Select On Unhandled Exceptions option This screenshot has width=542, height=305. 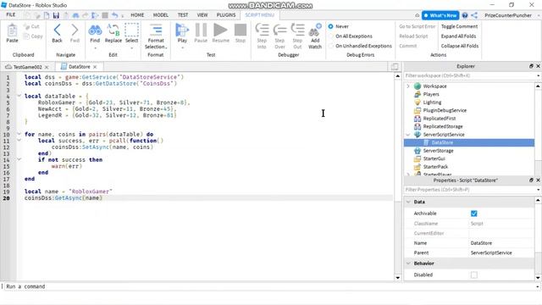point(331,46)
